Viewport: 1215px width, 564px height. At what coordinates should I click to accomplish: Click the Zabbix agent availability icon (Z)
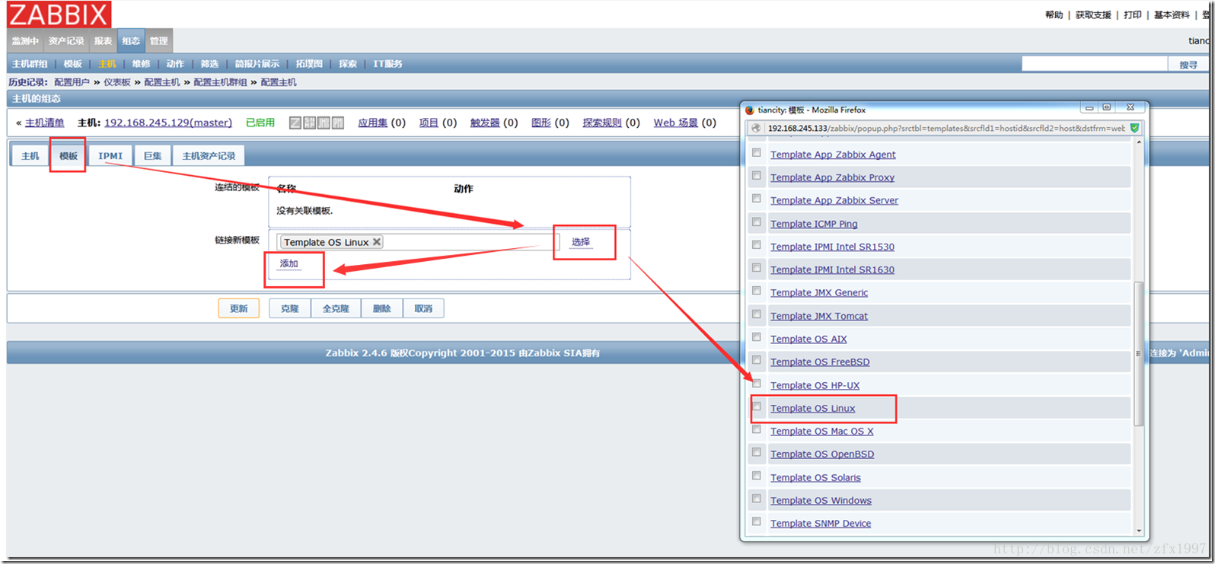point(295,123)
